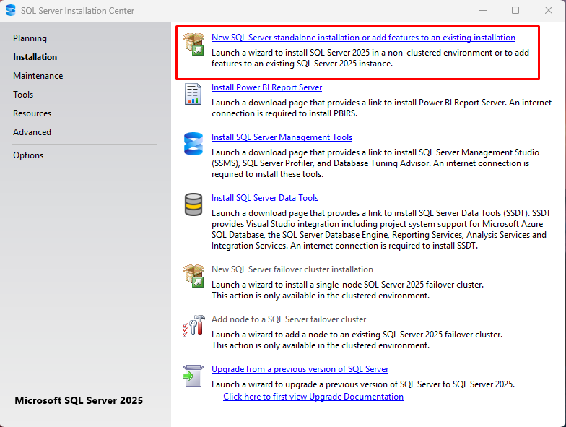Click the standalone installation wizard description text
The height and width of the screenshot is (427, 566).
[370, 58]
